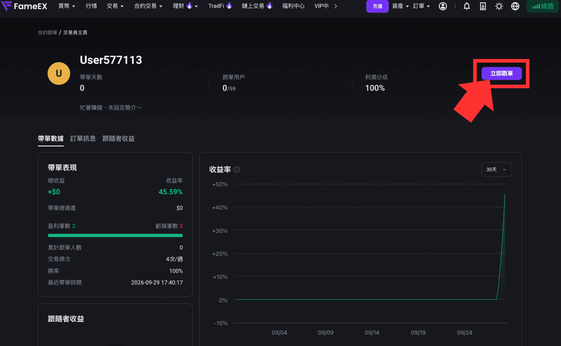Click the 交易員主頁 breadcrumb text
This screenshot has height=346, width=561.
tap(75, 32)
